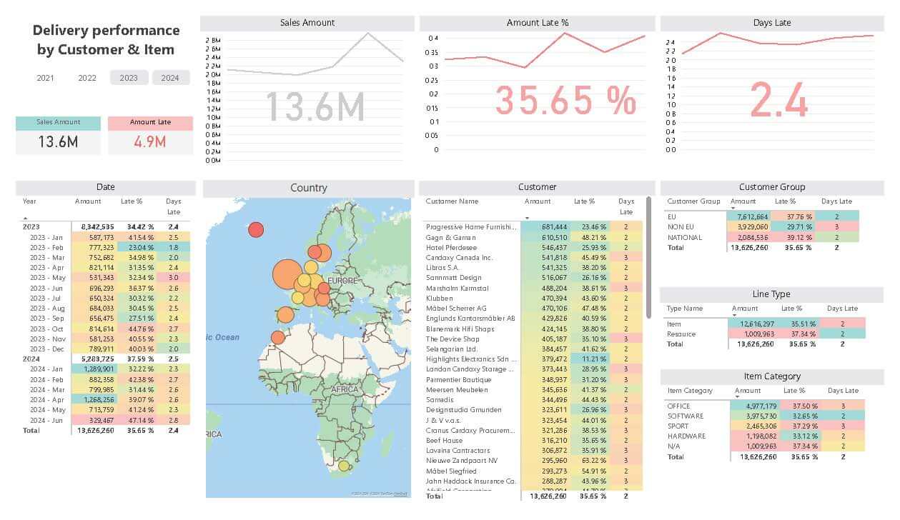The height and width of the screenshot is (520, 900).
Task: Toggle the 2023 year slicer off
Action: 129,78
